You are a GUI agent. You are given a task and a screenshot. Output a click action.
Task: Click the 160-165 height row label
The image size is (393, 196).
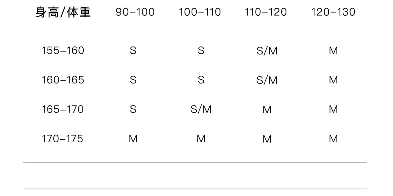click(x=63, y=80)
